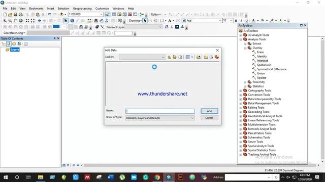
Task: Expand the Conversion Tools toolbox
Action: [x=241, y=95]
